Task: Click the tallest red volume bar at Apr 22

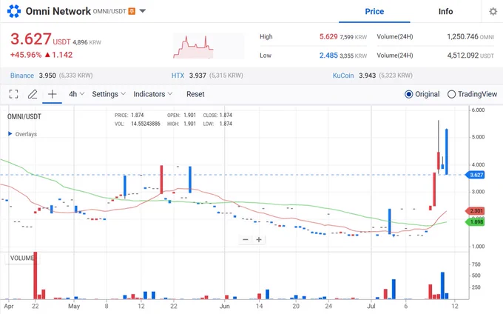Action: click(x=36, y=275)
